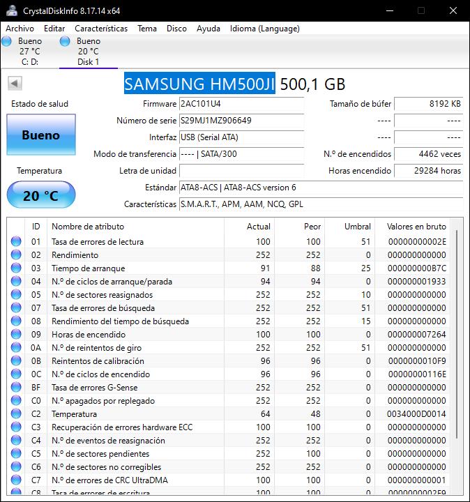Click status orb of ciclos de arranque/parada row
This screenshot has height=502, width=470.
[16, 281]
